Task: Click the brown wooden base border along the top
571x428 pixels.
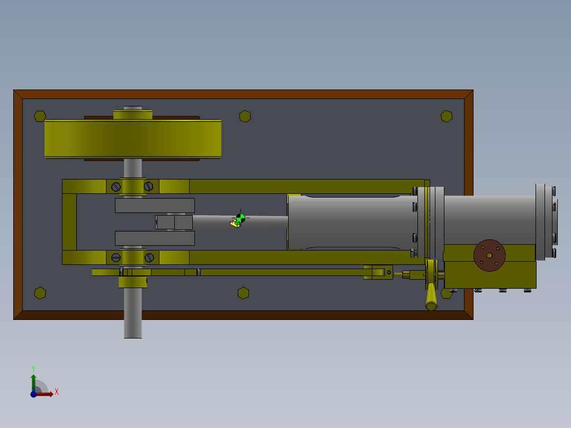Action: [243, 94]
